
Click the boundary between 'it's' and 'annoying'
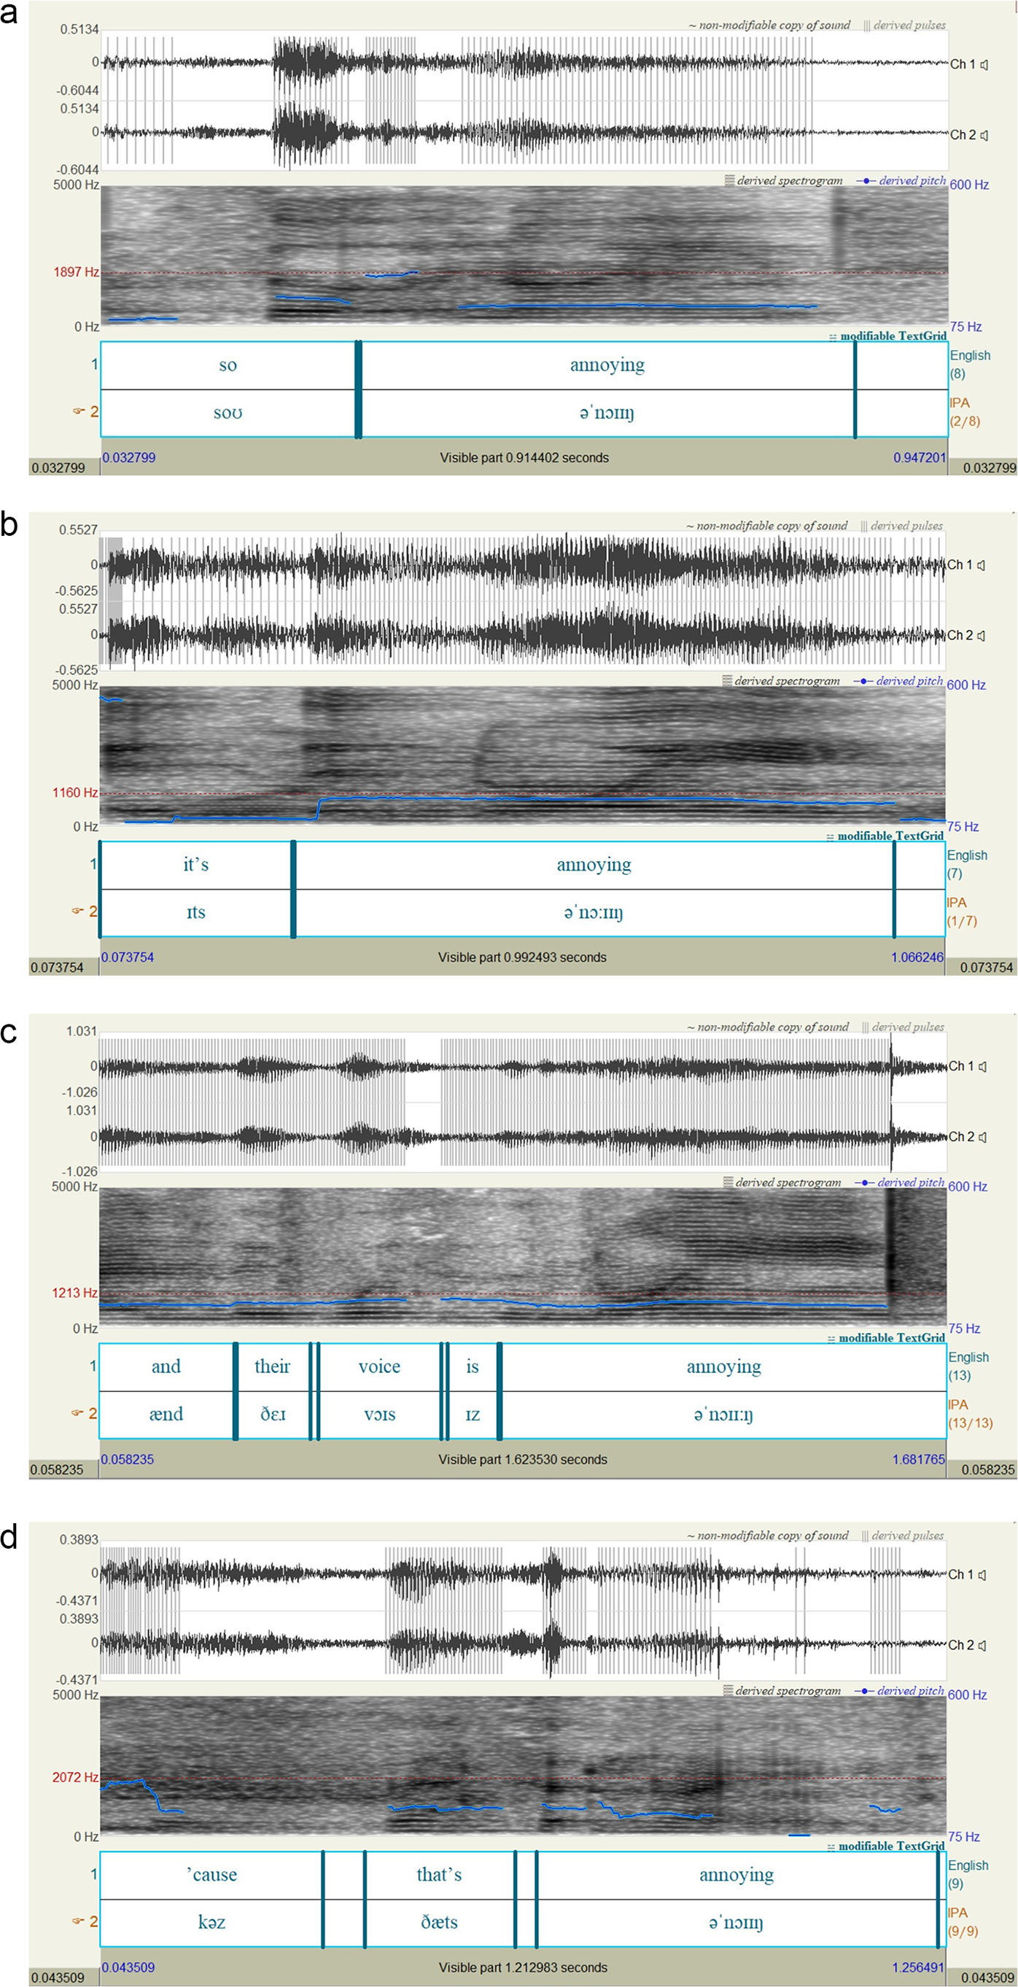pyautogui.click(x=293, y=890)
